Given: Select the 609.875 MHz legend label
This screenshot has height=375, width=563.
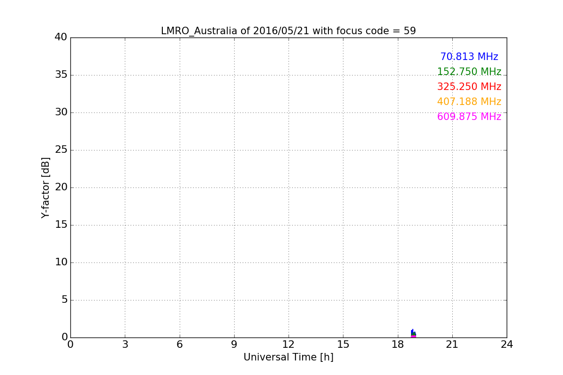Looking at the screenshot, I should [469, 117].
